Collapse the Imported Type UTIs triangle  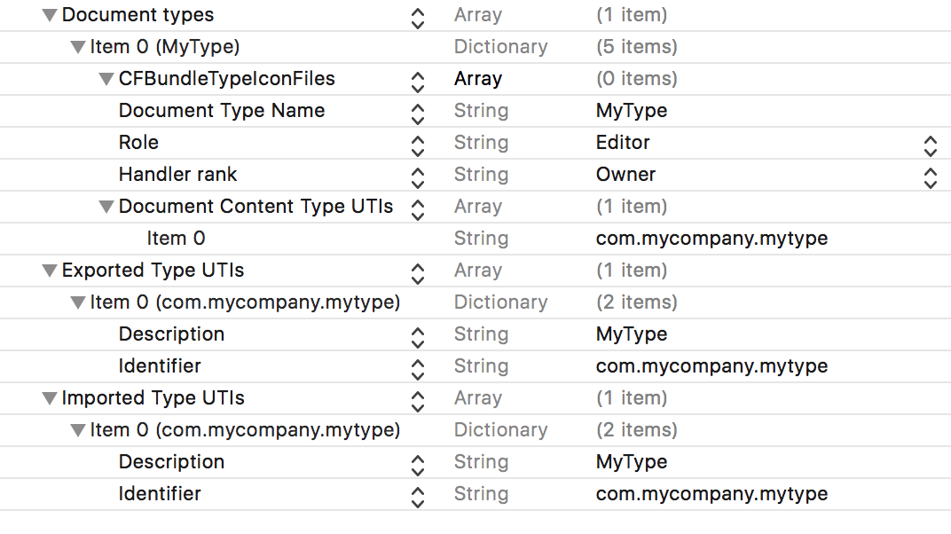point(50,399)
